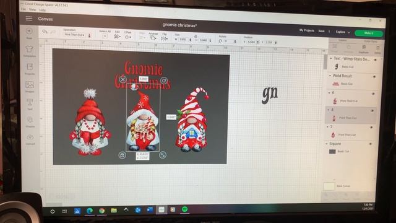Open Google Chrome from the taskbar
Screen dimensions: 396x223
(x=101, y=211)
